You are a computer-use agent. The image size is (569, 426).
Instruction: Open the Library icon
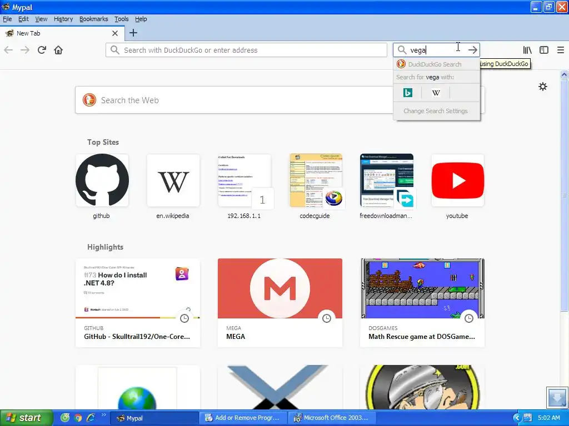click(527, 50)
